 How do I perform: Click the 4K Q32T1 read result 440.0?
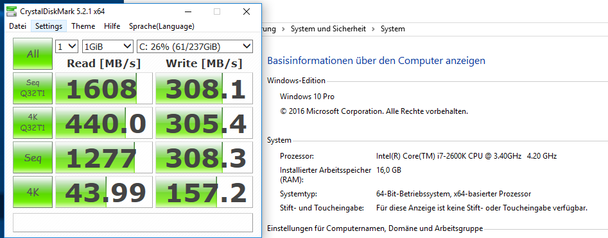click(x=104, y=122)
